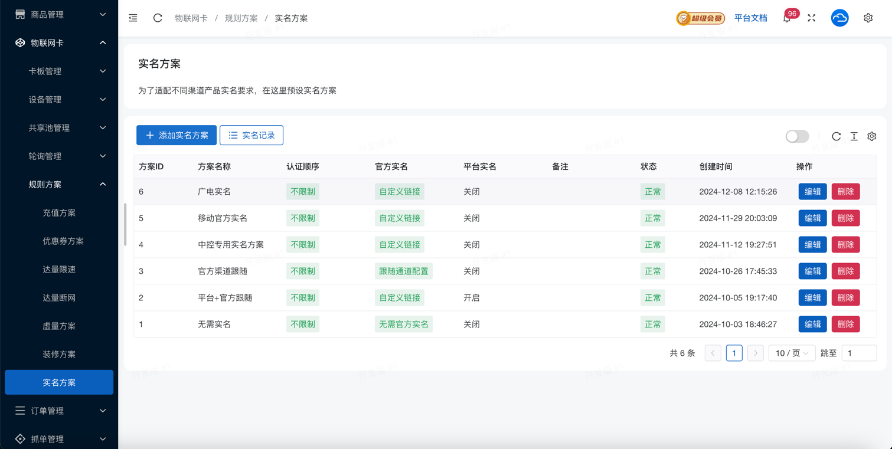Image resolution: width=892 pixels, height=449 pixels.
Task: Open the notification bell with 96 badge
Action: [787, 18]
